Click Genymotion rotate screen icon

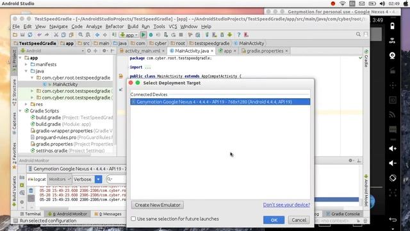coord(393,178)
